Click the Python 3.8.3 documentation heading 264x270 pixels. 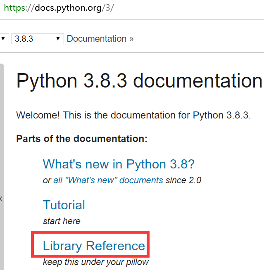[x=139, y=81]
